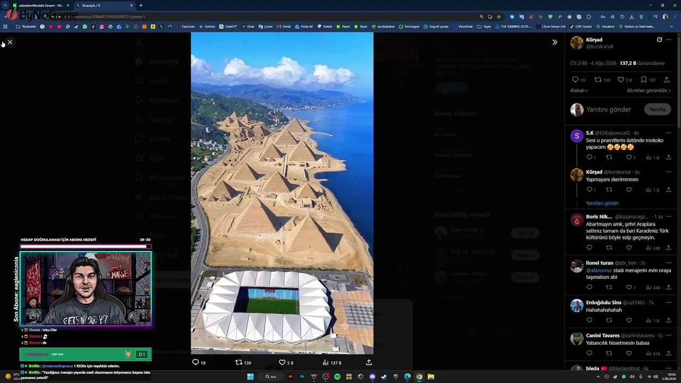
Task: Open the Chrome three-dot menu
Action: tap(674, 16)
